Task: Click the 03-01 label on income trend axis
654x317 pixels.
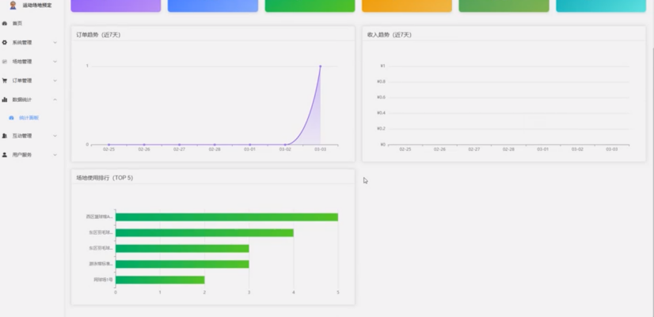Action: tap(542, 149)
